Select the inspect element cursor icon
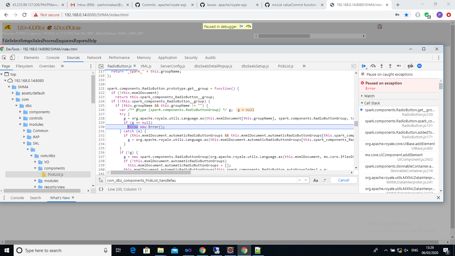The height and width of the screenshot is (256, 455). point(4,57)
